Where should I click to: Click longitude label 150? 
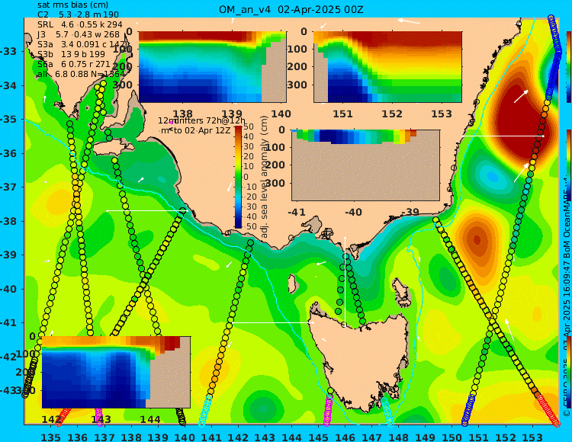coord(451,437)
